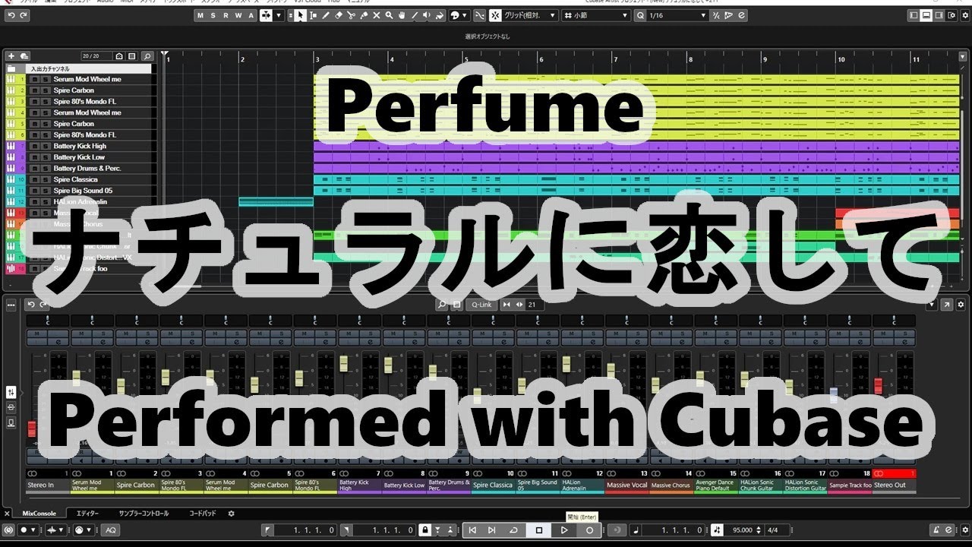Open the コードパッド tab

(x=202, y=514)
